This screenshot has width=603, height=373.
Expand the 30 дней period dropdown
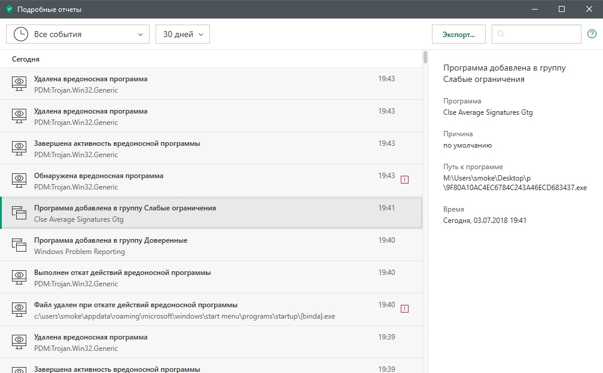point(182,34)
